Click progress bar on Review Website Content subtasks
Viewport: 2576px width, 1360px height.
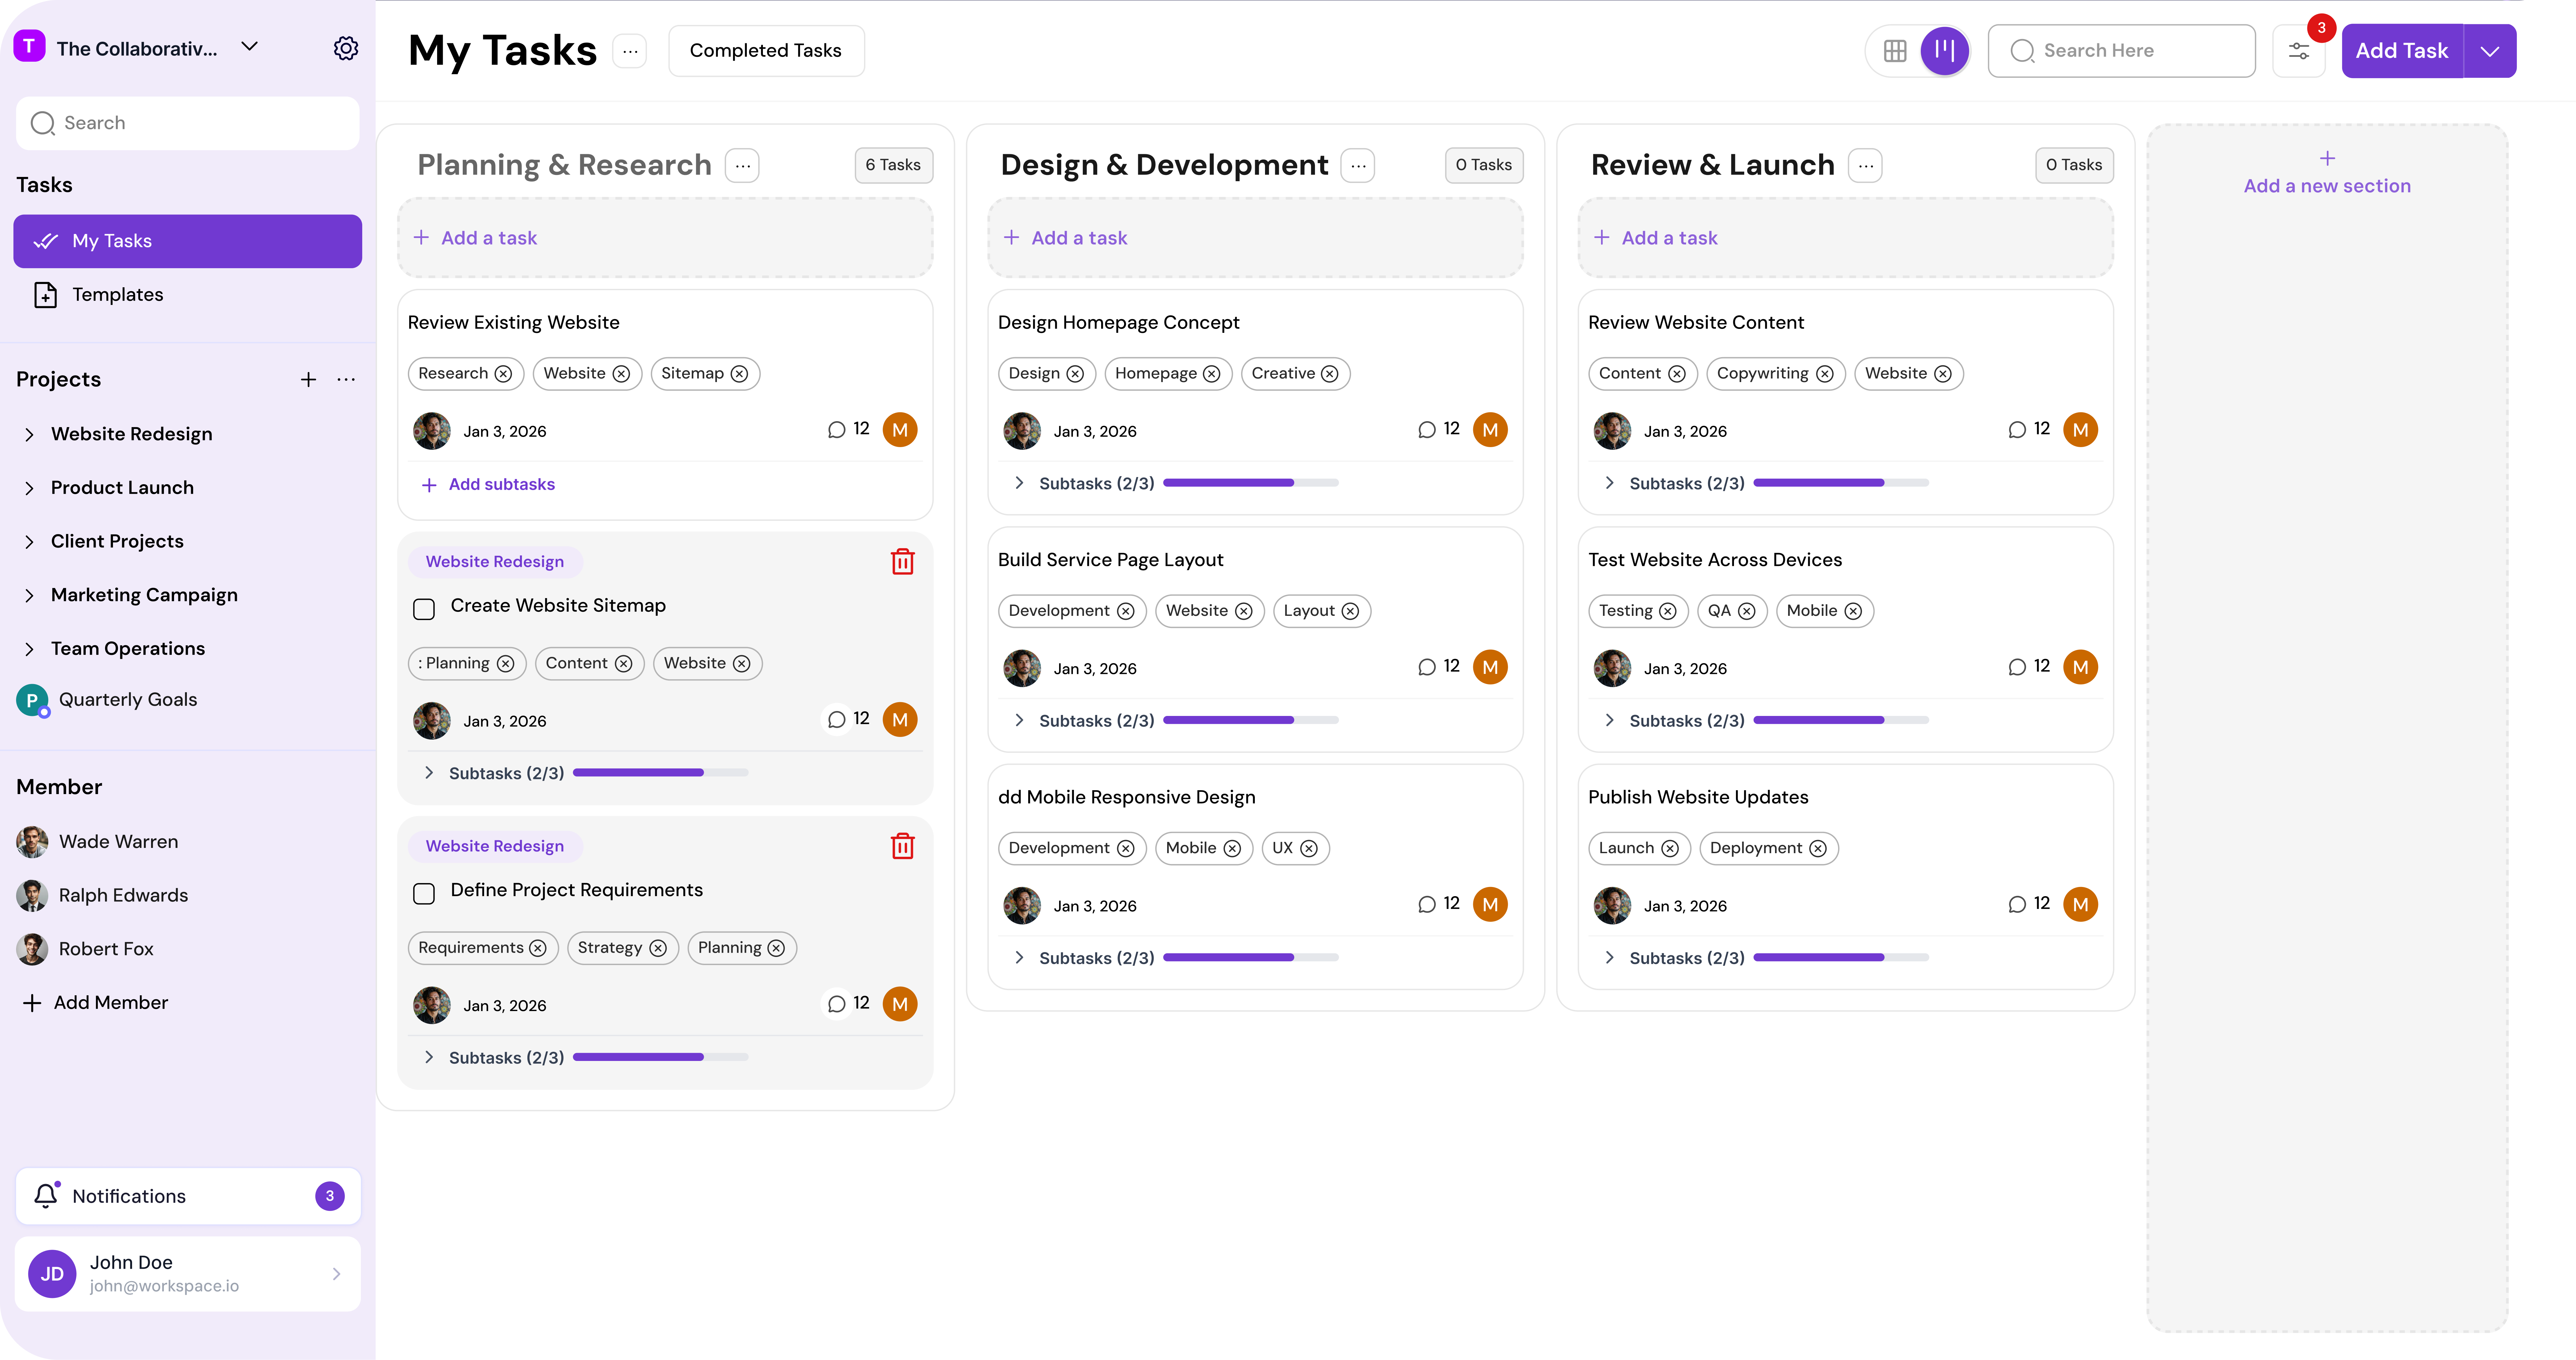[1841, 483]
